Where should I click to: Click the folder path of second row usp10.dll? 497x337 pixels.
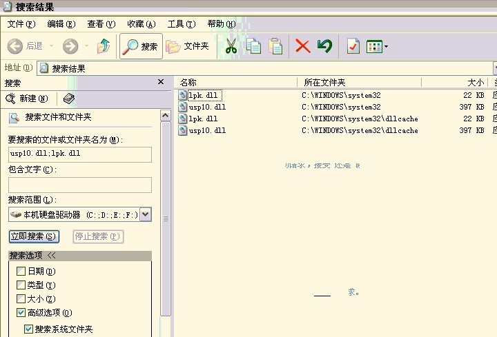pos(341,107)
